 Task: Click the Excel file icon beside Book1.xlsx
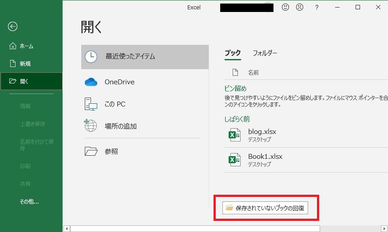coord(234,160)
